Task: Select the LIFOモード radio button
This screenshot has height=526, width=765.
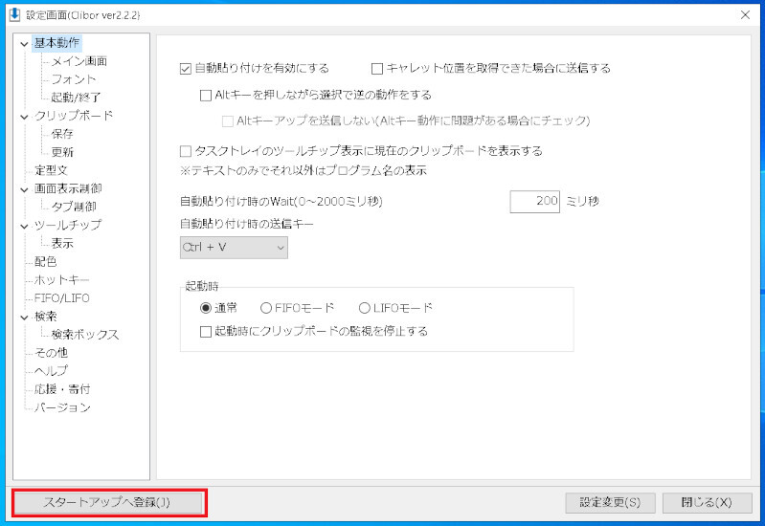Action: point(364,308)
